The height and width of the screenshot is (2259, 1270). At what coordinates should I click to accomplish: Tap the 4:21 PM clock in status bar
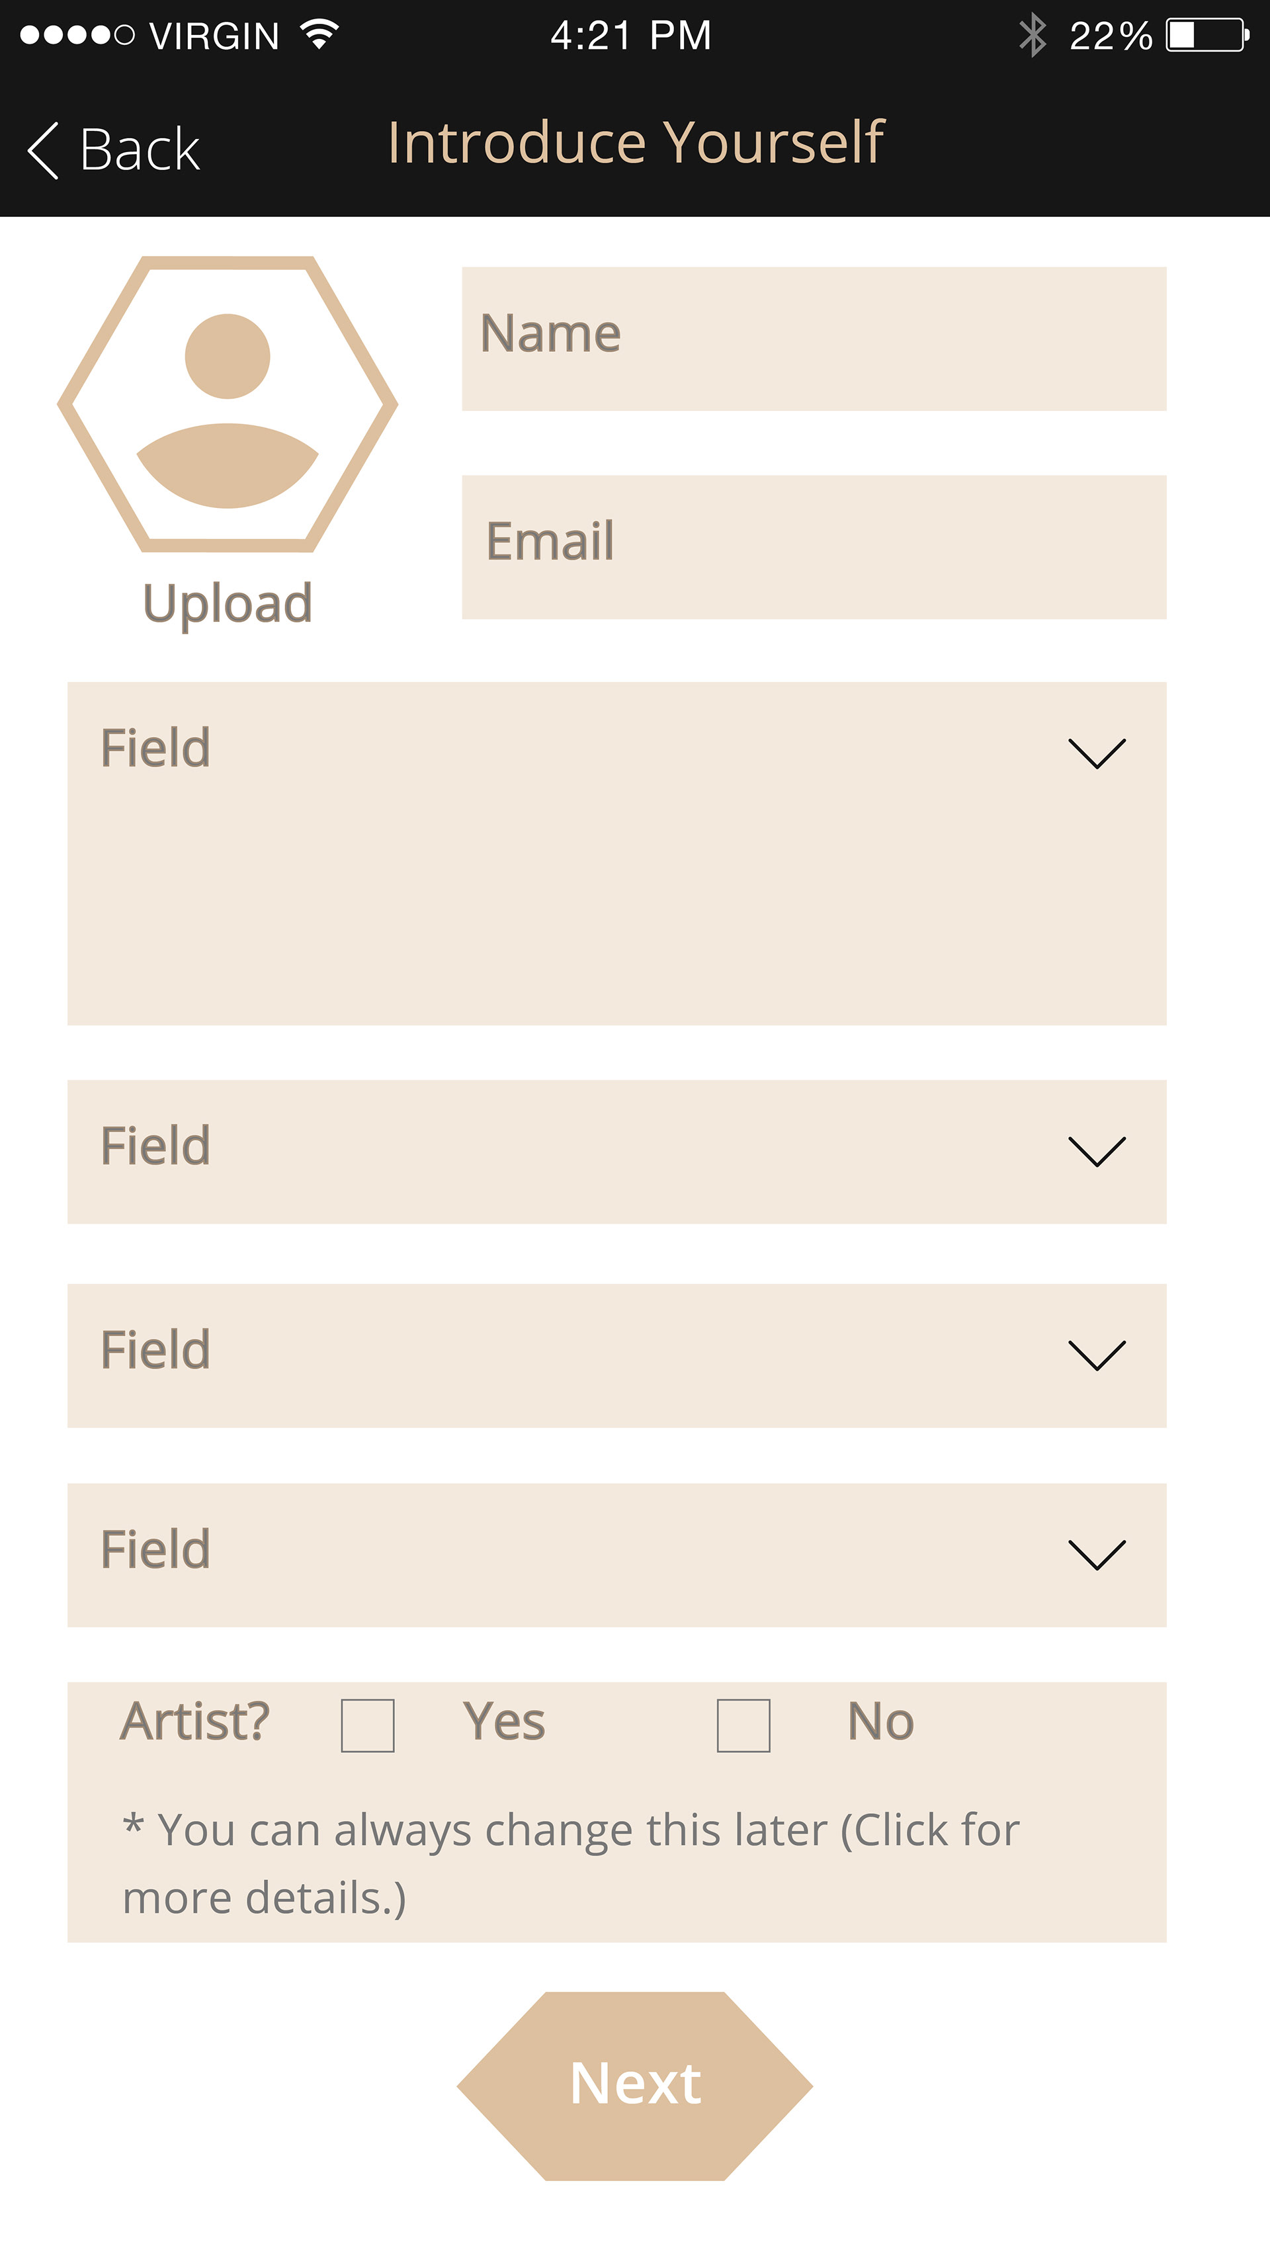click(630, 36)
